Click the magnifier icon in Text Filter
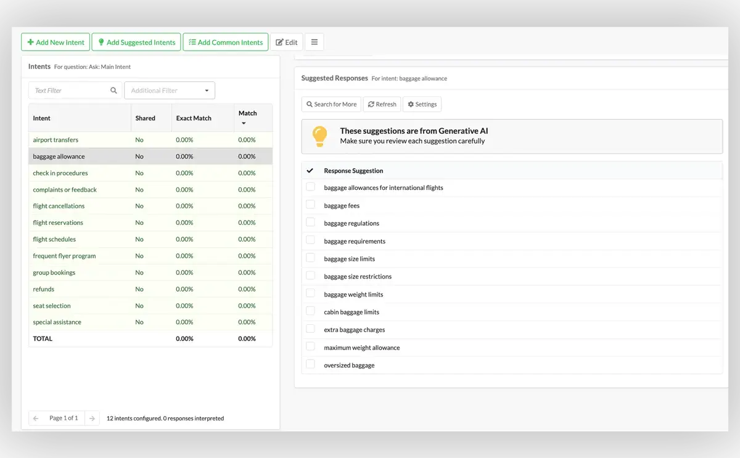This screenshot has width=740, height=458. point(113,91)
